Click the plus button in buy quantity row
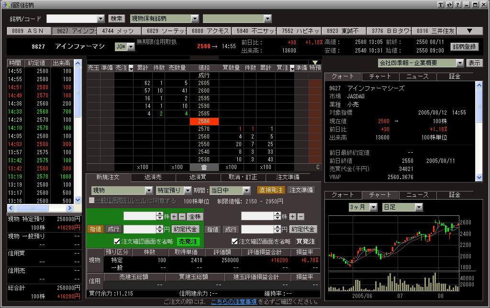The width and height of the screenshot is (490, 308). pos(292,216)
